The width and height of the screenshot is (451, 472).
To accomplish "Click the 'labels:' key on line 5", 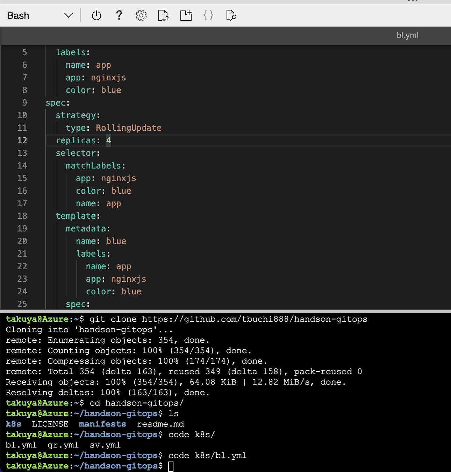I will 73,52.
